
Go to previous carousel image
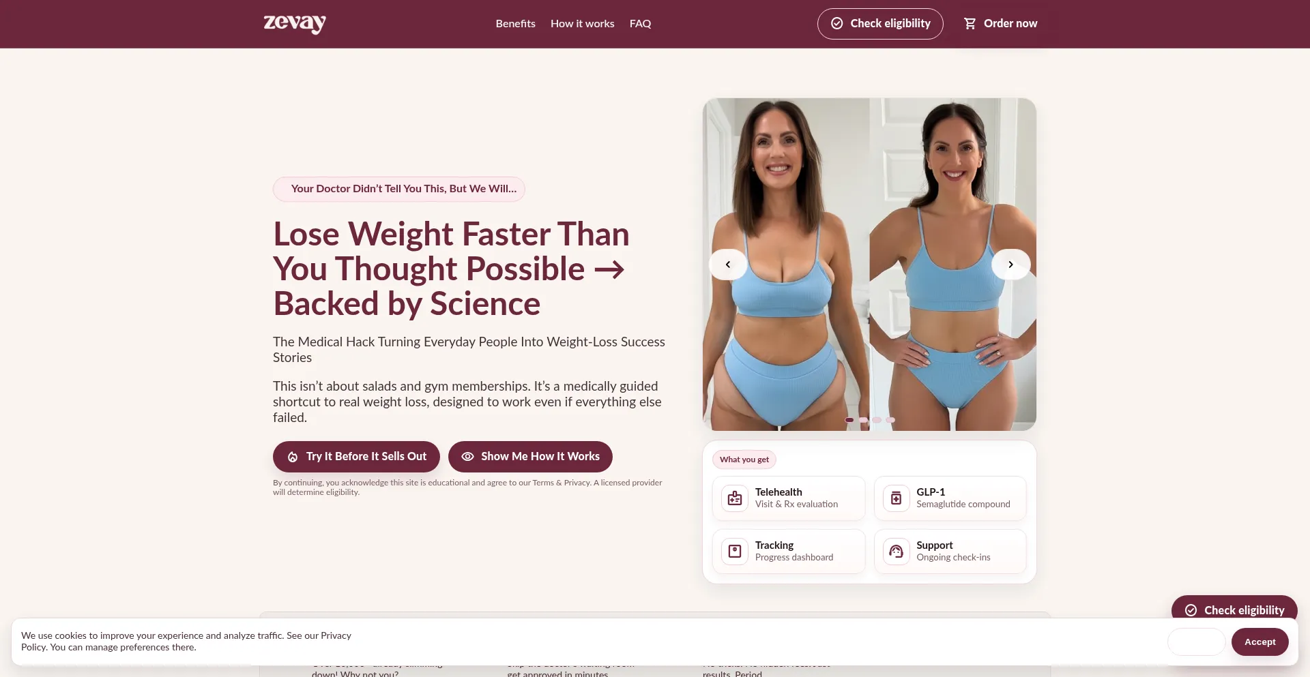click(728, 265)
